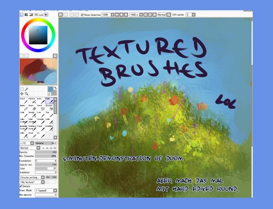Click the rotation angle field
Viewport: 273px width, 209px height.
point(134,15)
